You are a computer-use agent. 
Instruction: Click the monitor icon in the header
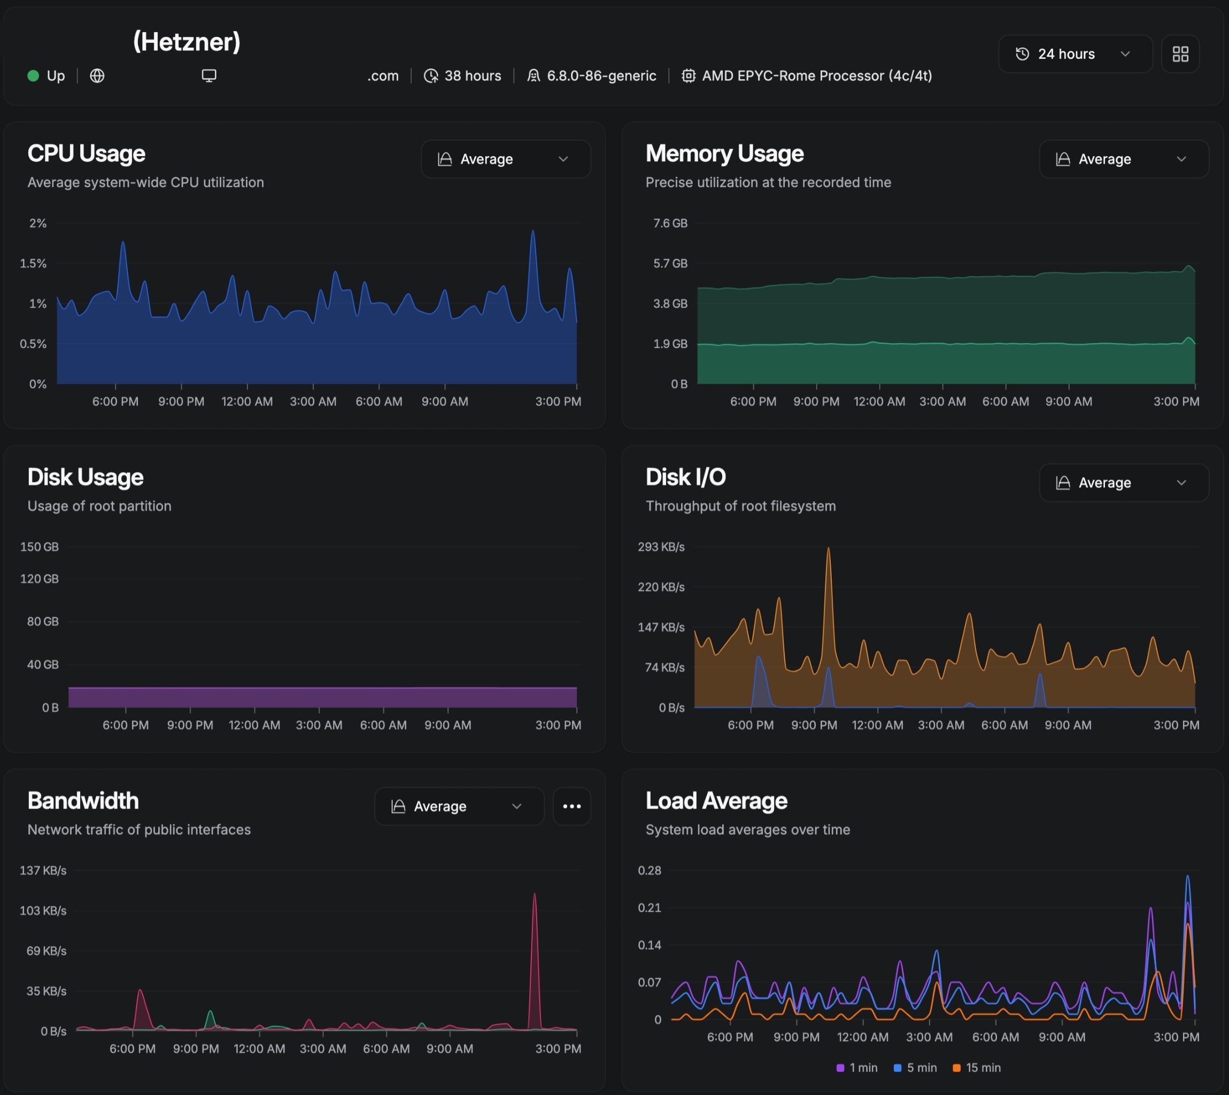pyautogui.click(x=209, y=76)
